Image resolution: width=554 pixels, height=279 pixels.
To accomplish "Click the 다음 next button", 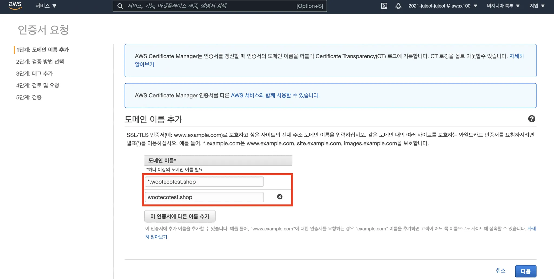I will (526, 271).
